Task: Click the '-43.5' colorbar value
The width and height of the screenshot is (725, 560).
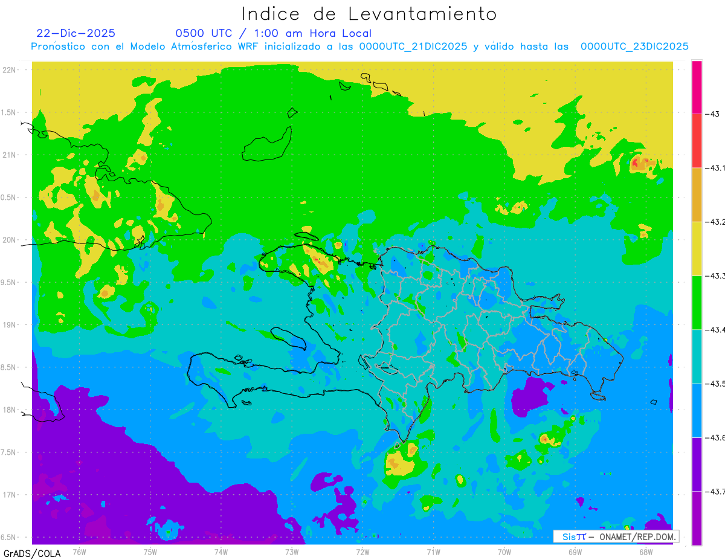Action: click(x=715, y=384)
